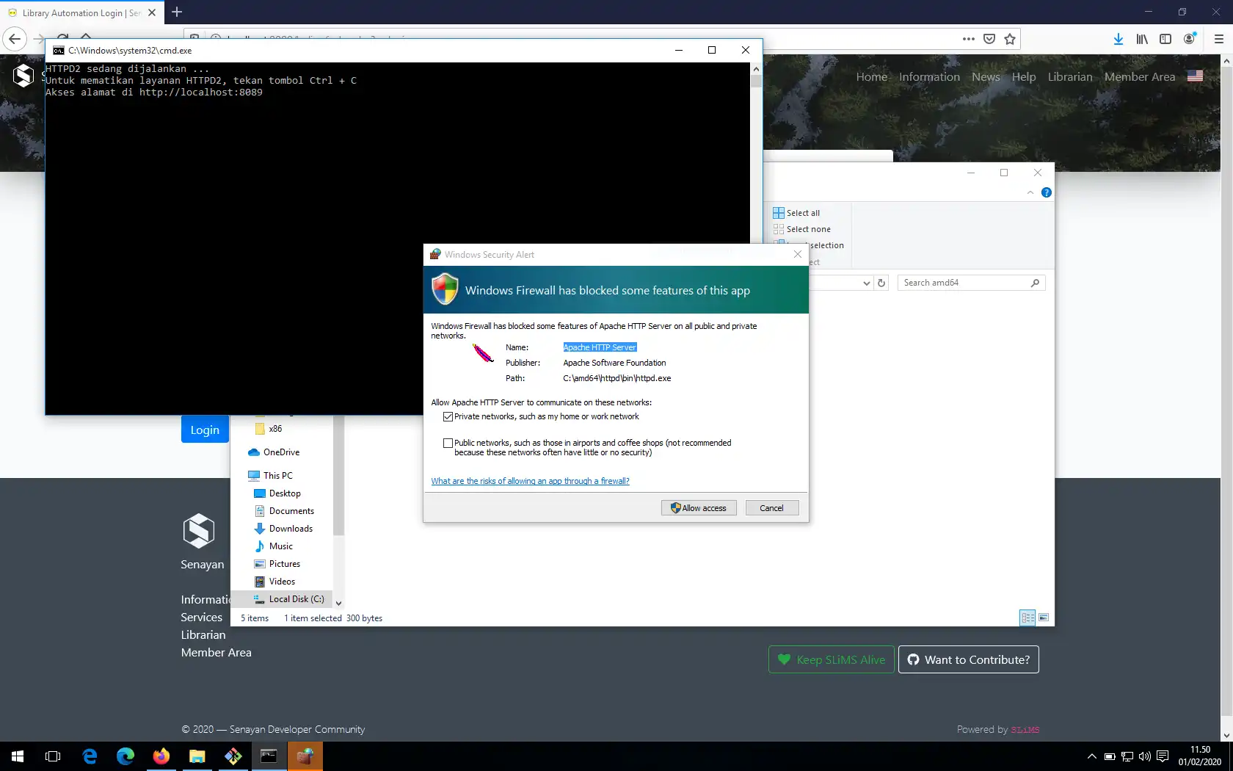This screenshot has height=771, width=1233.
Task: Cancel the Windows Security Alert
Action: point(771,508)
